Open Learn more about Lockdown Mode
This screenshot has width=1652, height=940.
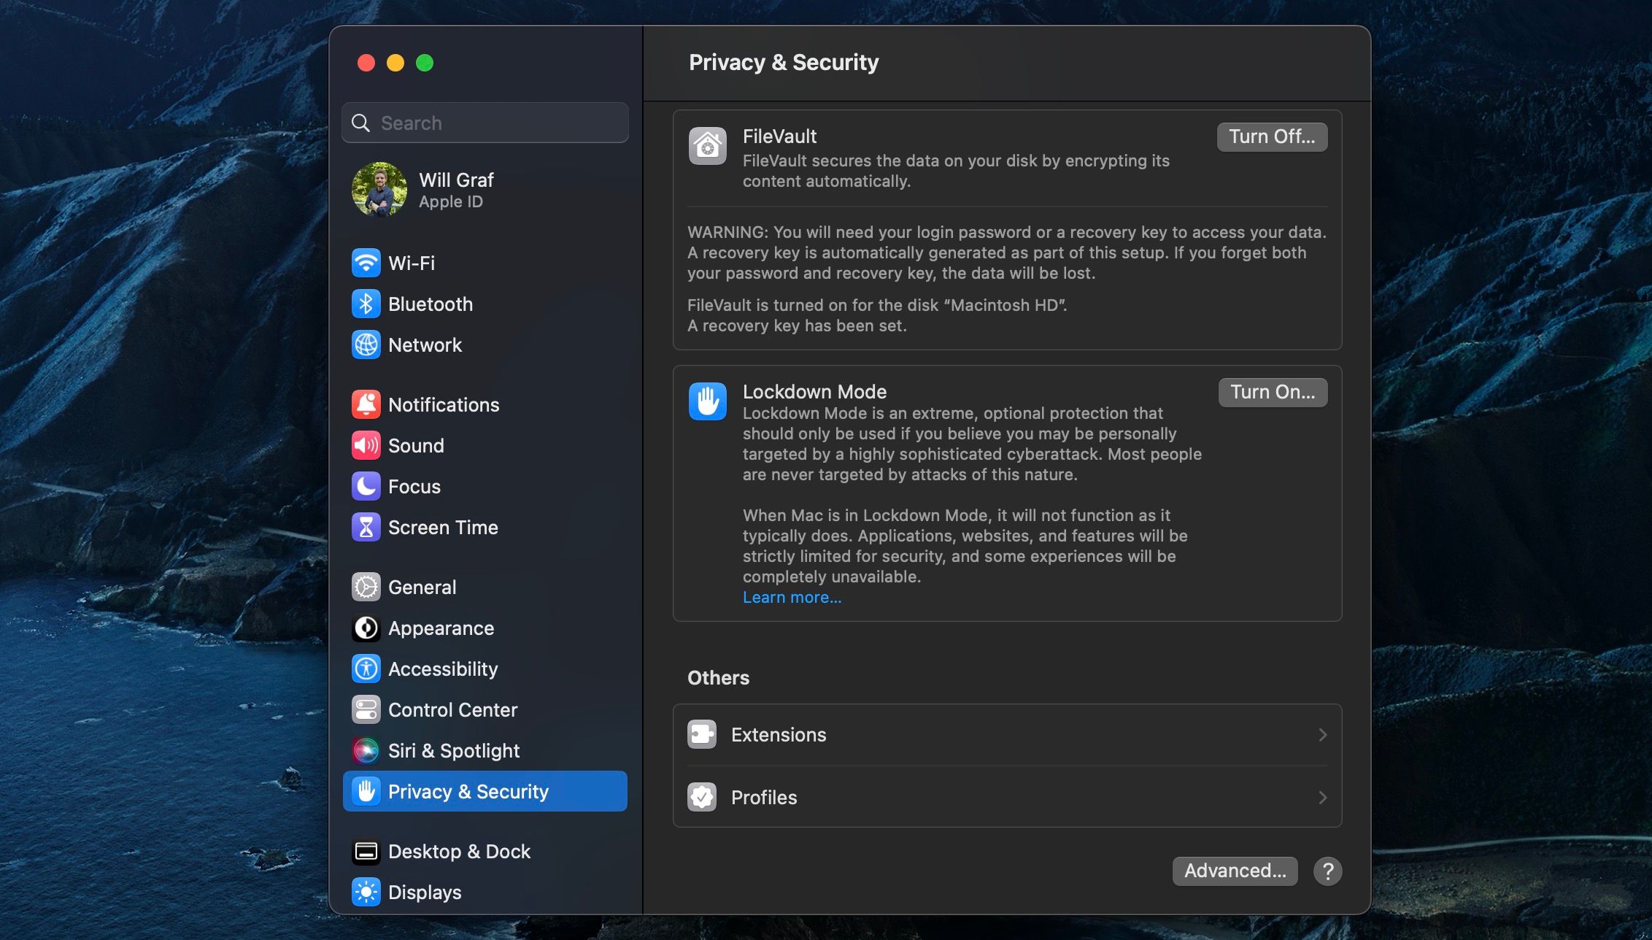(x=791, y=597)
